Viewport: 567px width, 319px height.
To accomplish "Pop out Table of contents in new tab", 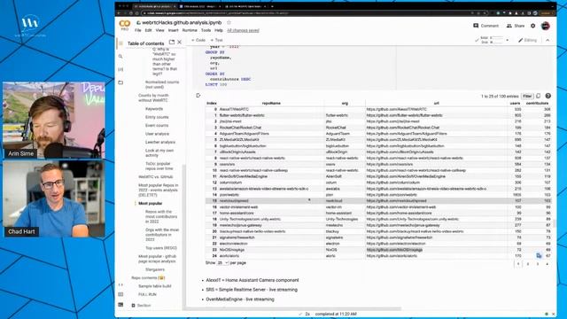I will (x=172, y=43).
